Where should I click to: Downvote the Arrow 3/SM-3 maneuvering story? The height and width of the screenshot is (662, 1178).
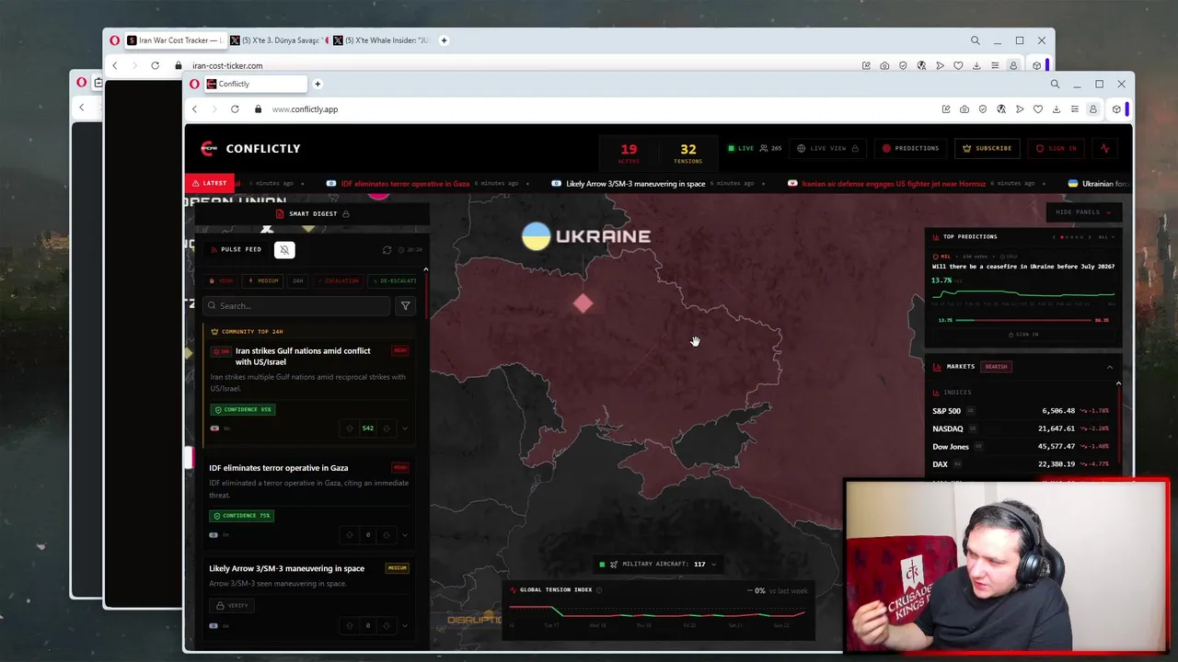tap(386, 626)
